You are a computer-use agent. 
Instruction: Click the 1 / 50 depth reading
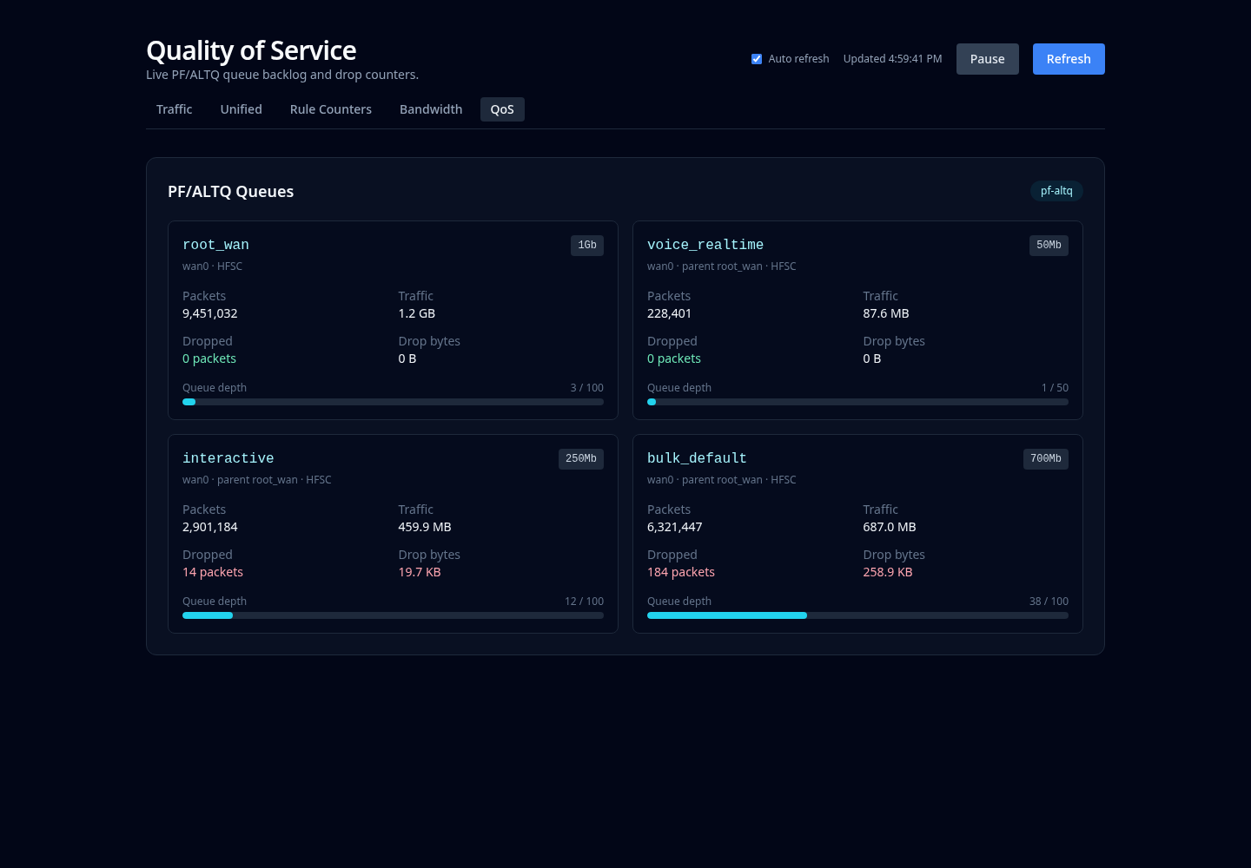click(x=1055, y=388)
